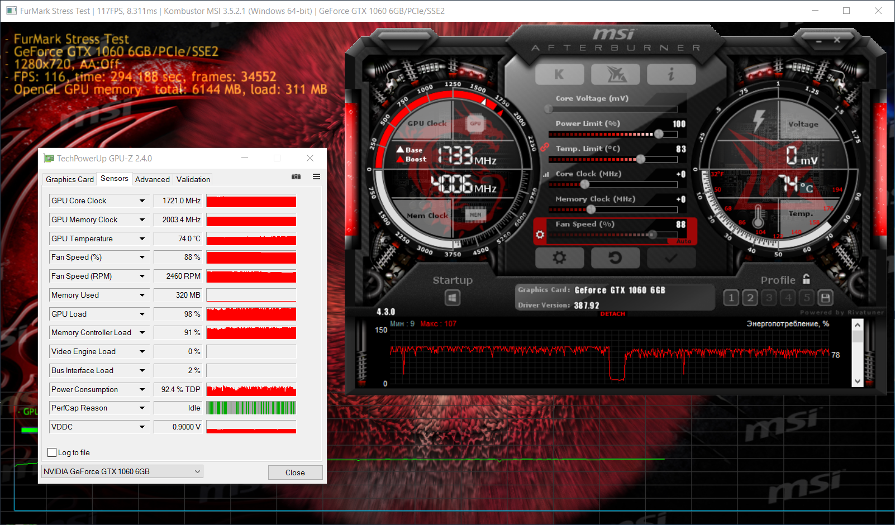Select Afterburner profile slot 5
Viewport: 895px width, 525px height.
[x=807, y=298]
